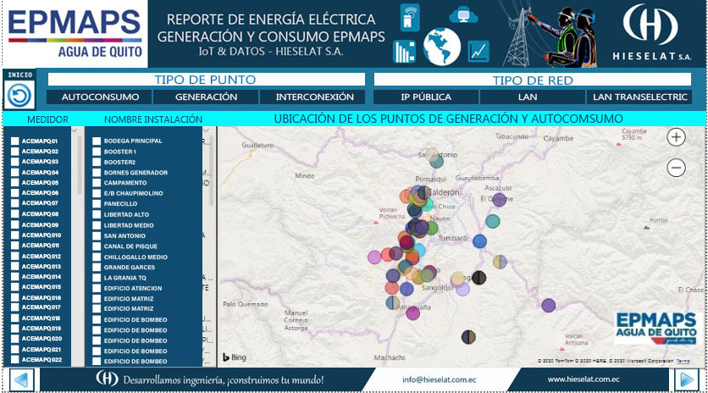This screenshot has height=393, width=708.
Task: Check the ACEMAPQ01 meter checkbox
Action: click(x=15, y=141)
